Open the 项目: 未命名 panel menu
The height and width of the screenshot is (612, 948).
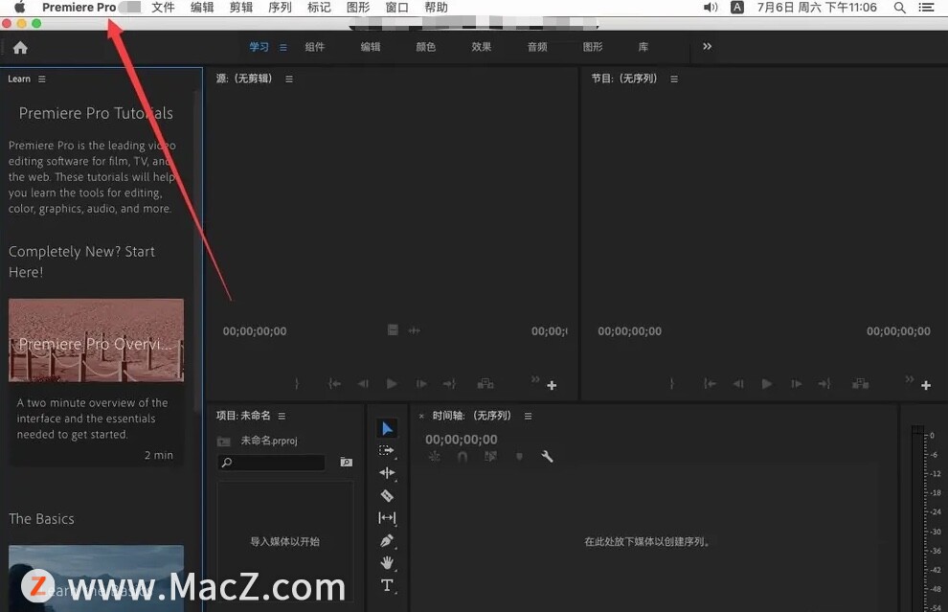tap(282, 416)
